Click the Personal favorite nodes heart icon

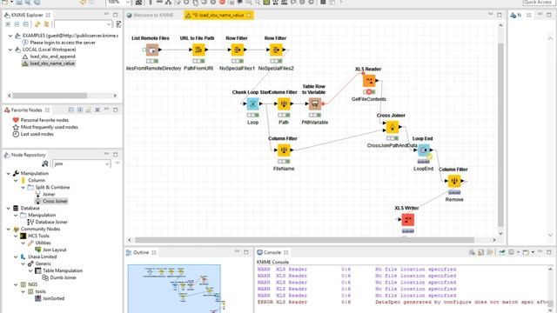16,120
